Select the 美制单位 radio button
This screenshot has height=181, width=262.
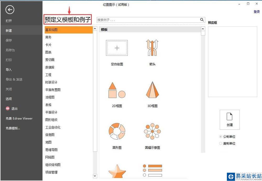(221, 143)
